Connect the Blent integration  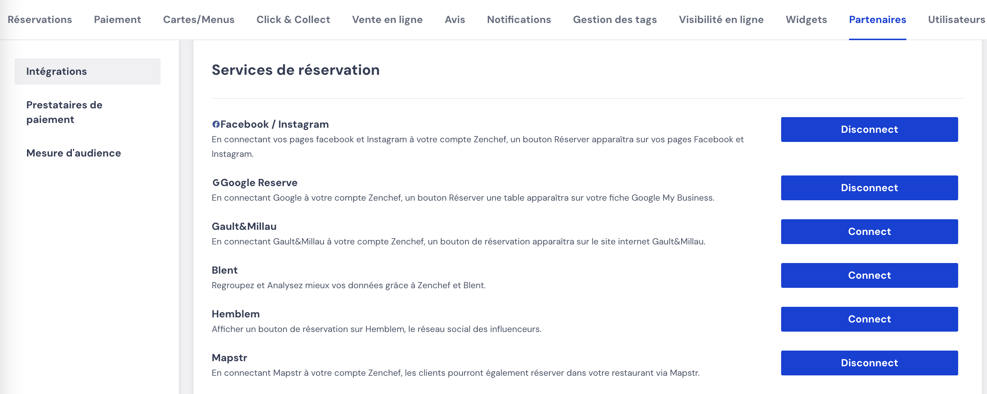(x=869, y=275)
